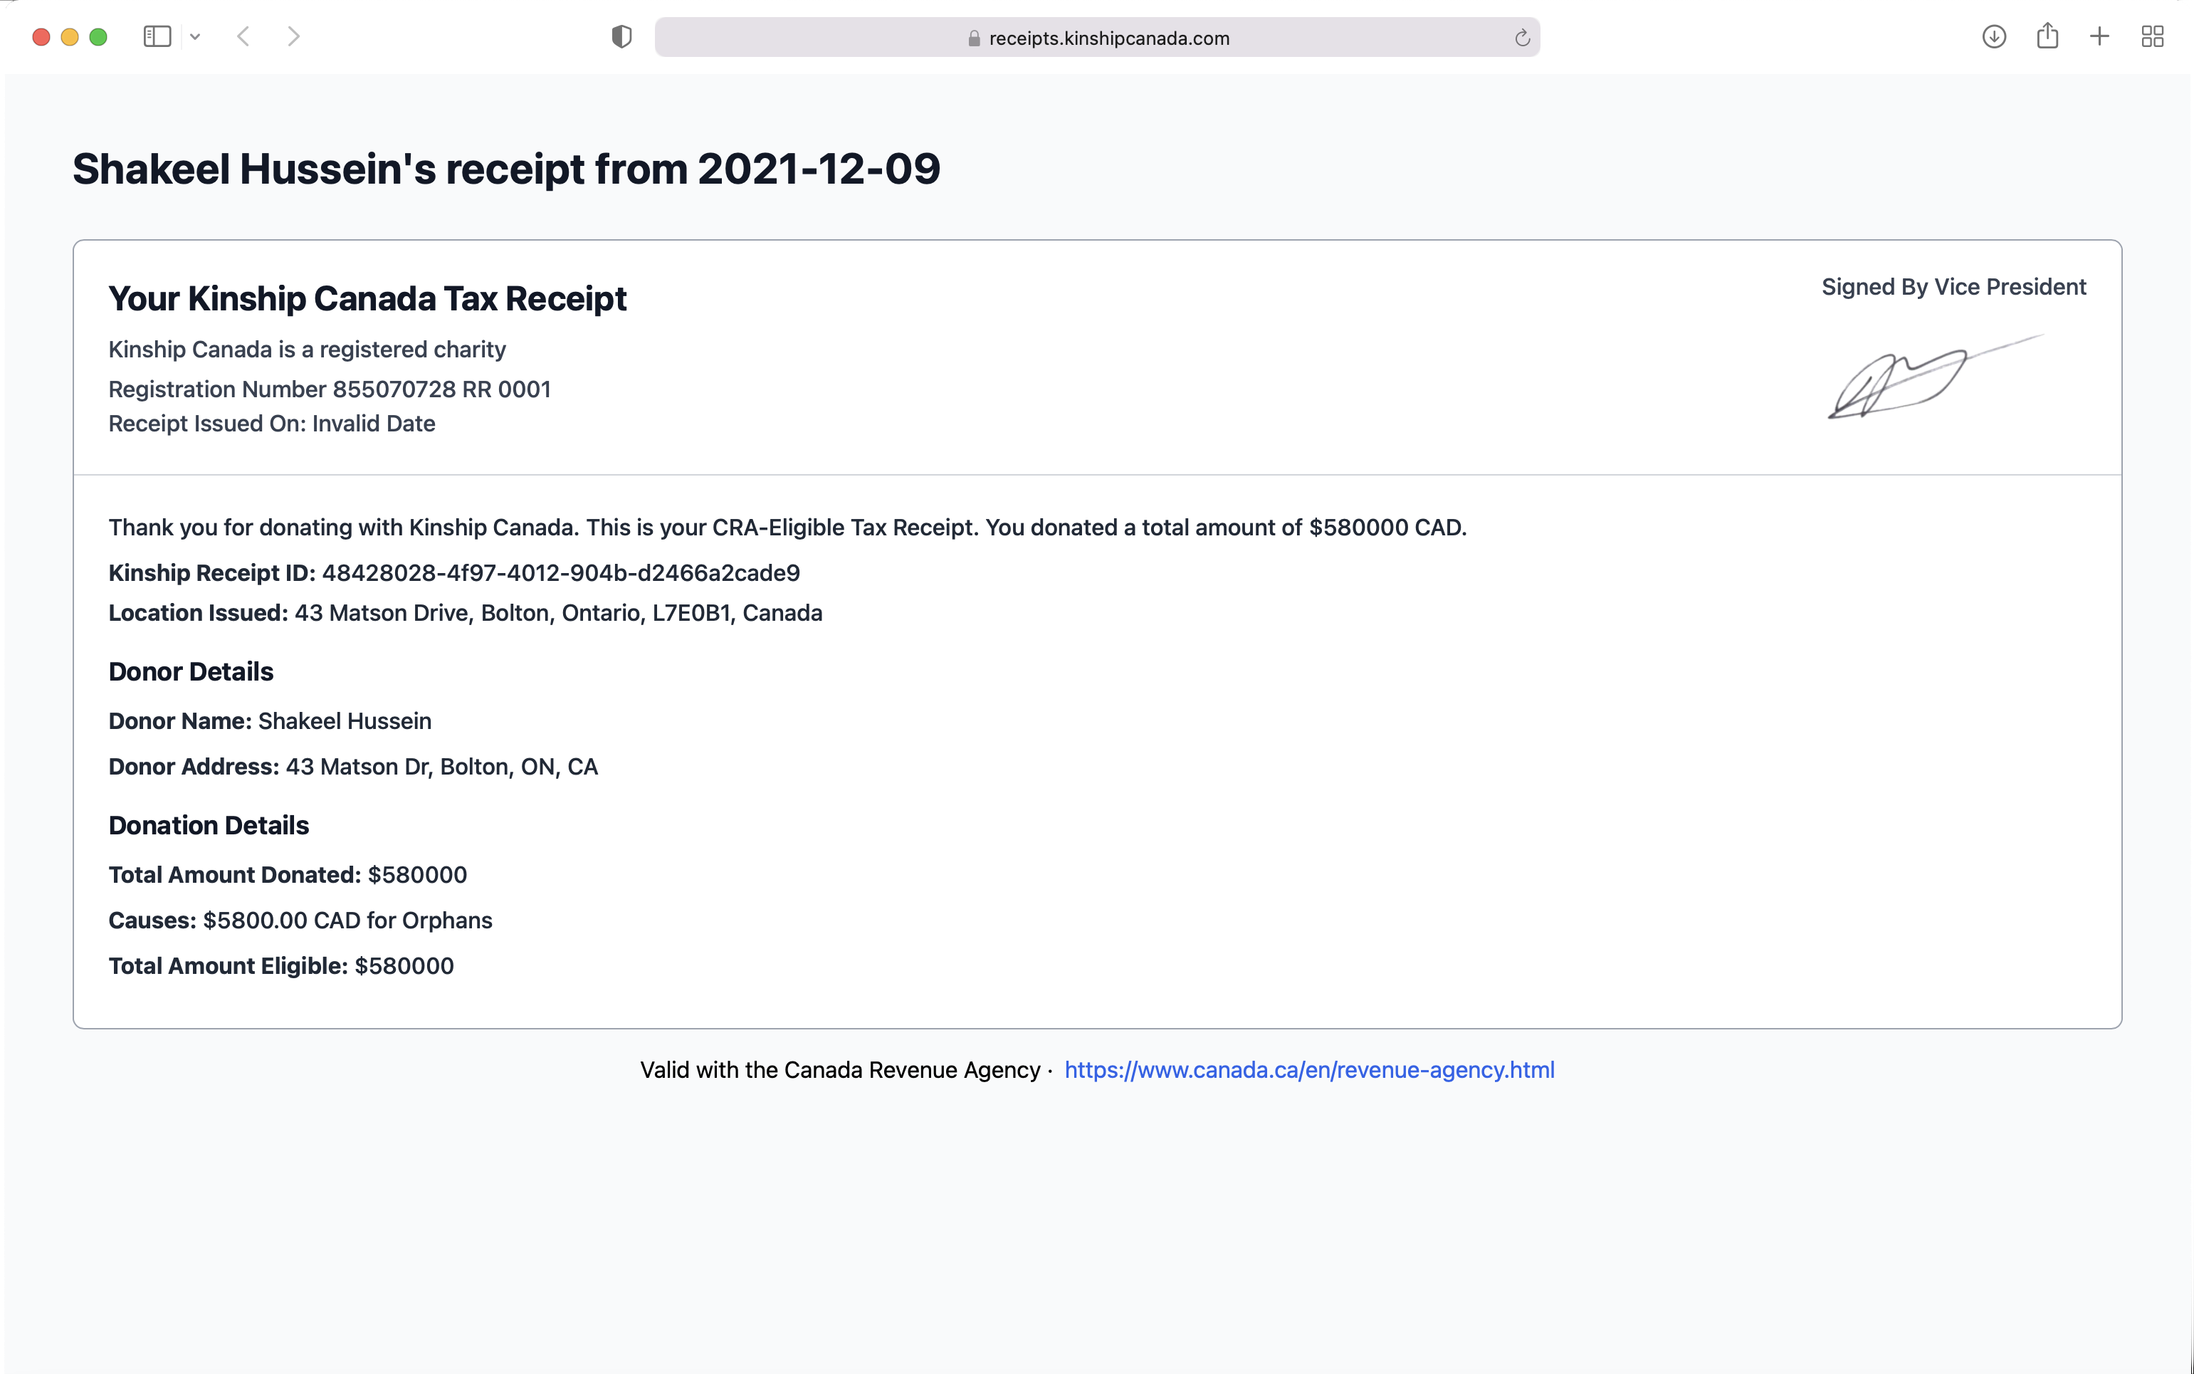
Task: Click the "Your Kinship Canada Tax Receipt" heading
Action: click(x=367, y=298)
